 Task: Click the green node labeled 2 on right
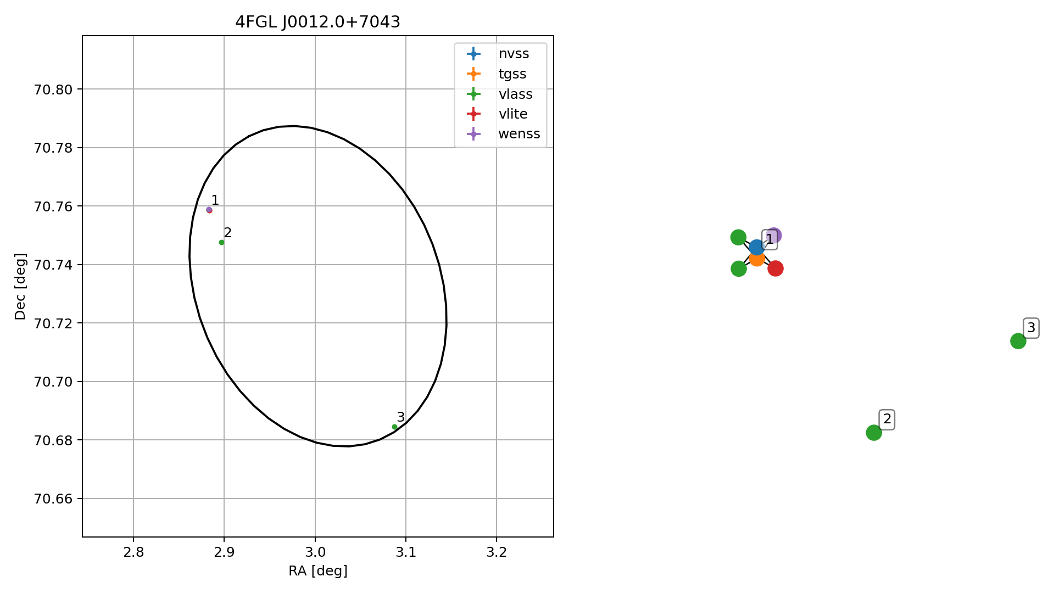tap(873, 433)
